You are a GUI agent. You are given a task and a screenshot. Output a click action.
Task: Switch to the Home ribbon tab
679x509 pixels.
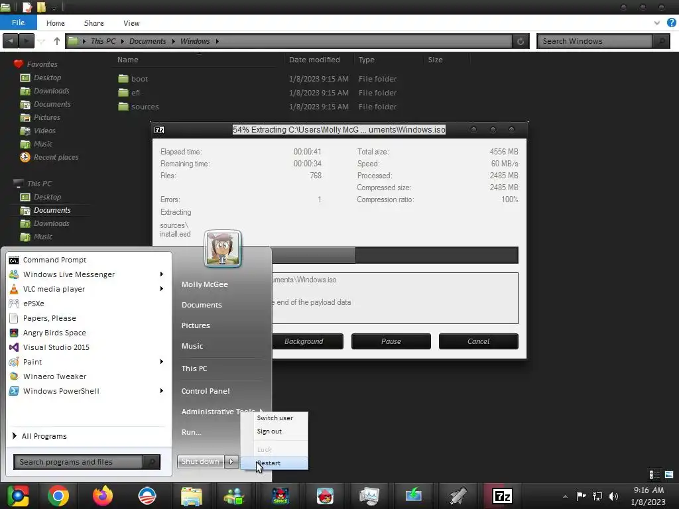56,23
